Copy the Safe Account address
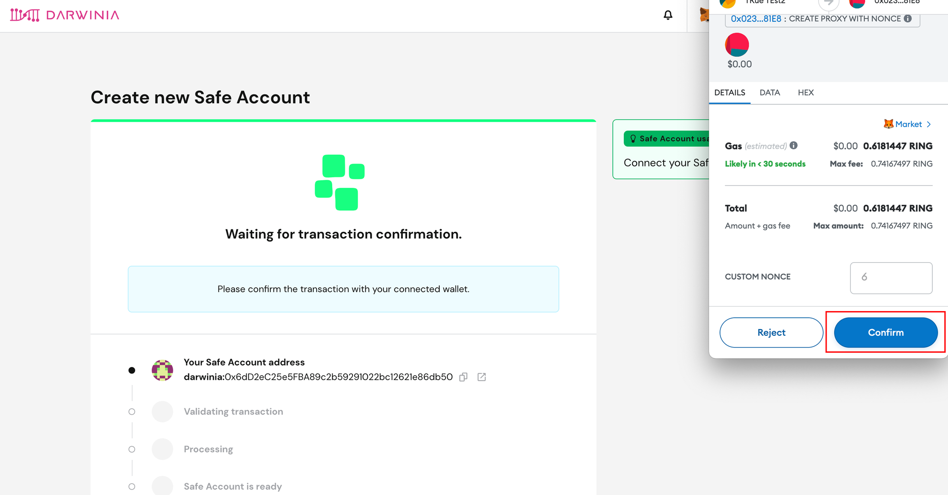Screen dimensions: 948x495 (x=464, y=377)
